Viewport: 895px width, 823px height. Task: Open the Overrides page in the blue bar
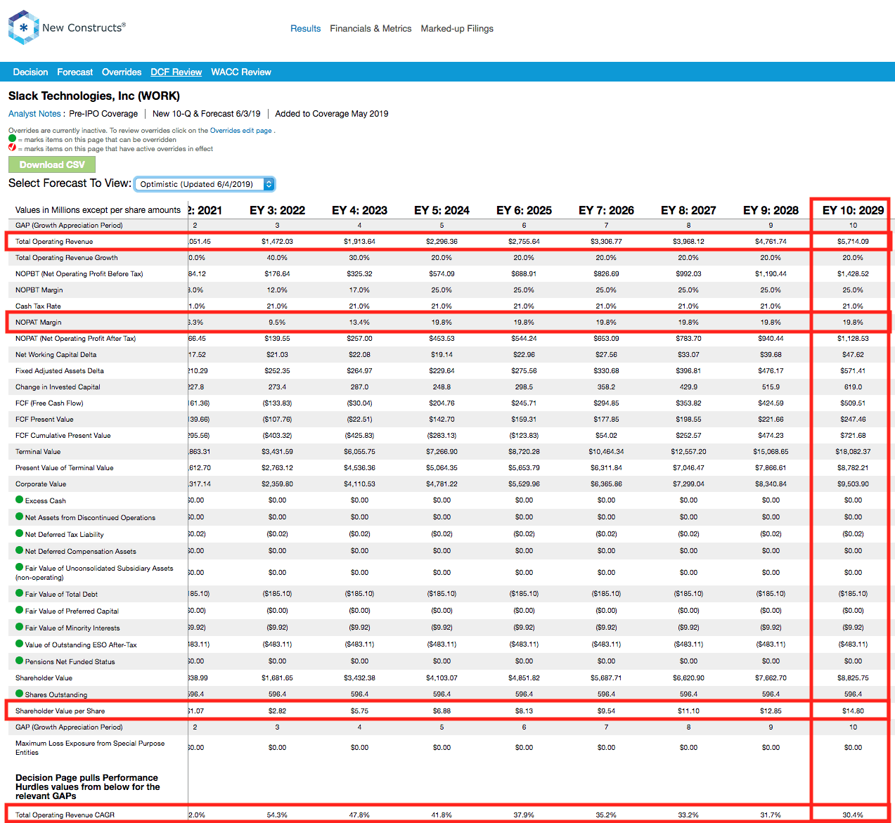coord(122,72)
